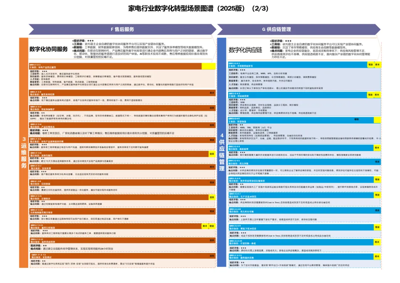
Task: Click the 痛点问题 line about 配件24小时到货
Action: pos(72,249)
